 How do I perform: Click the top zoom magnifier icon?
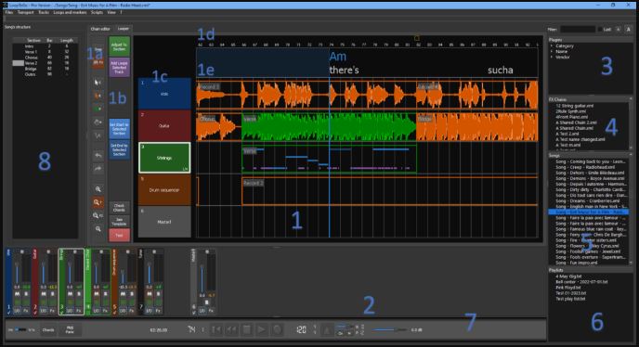(98, 189)
